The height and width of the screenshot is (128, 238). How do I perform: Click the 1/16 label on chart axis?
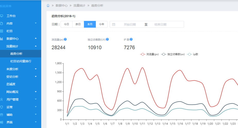[180, 124]
